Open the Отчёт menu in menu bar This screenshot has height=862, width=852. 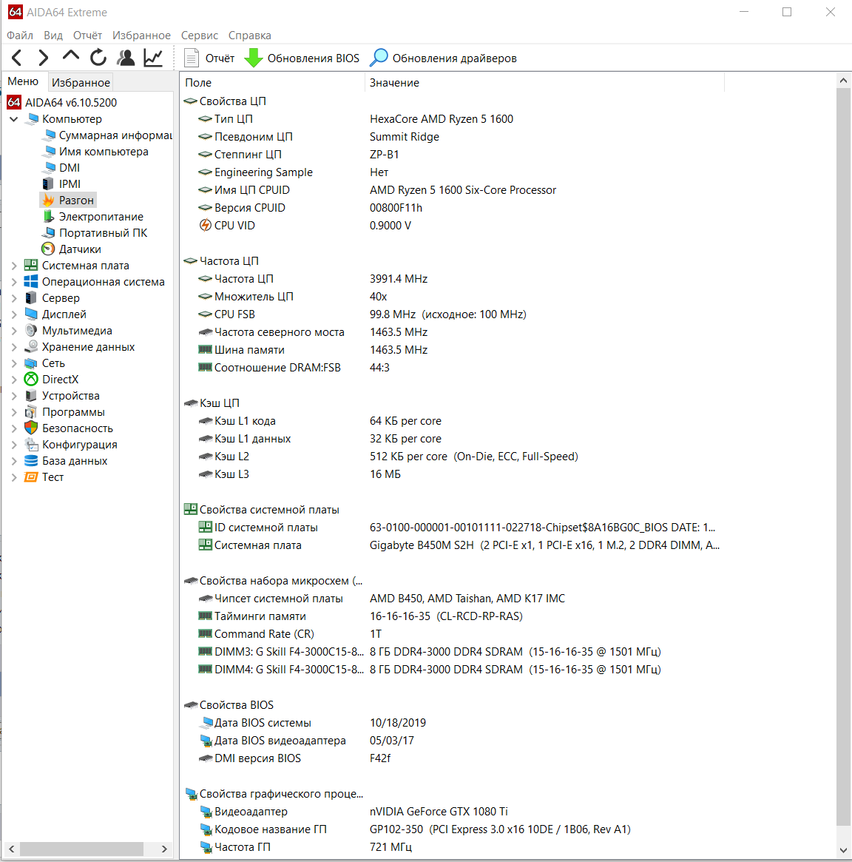coord(88,36)
